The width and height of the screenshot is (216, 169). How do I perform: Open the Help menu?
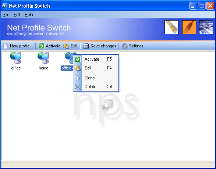(29, 15)
